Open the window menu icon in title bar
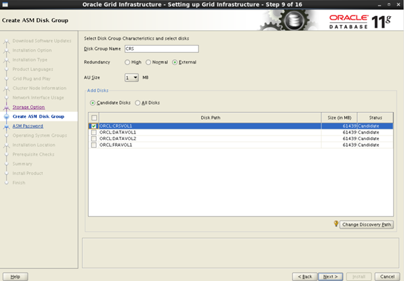Image resolution: width=404 pixels, height=281 pixels. tap(5, 5)
